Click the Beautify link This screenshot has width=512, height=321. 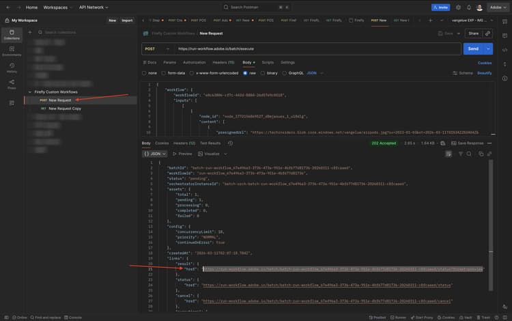pos(484,72)
